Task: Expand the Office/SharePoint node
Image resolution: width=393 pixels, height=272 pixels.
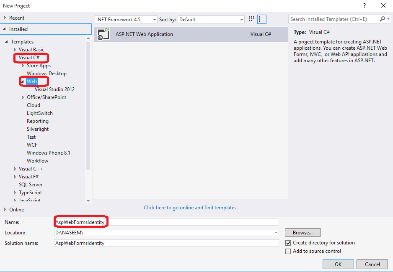Action: point(23,97)
